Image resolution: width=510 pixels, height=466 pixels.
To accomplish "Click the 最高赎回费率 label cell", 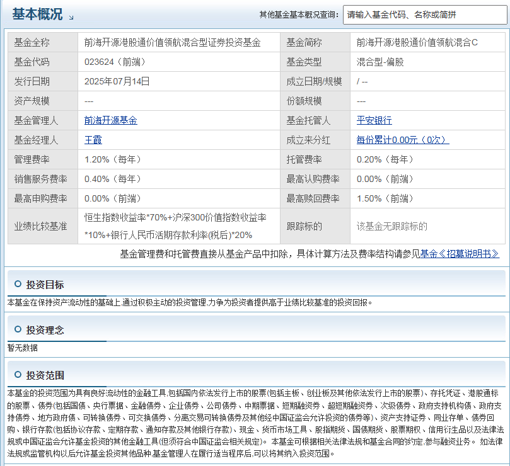I will click(315, 198).
